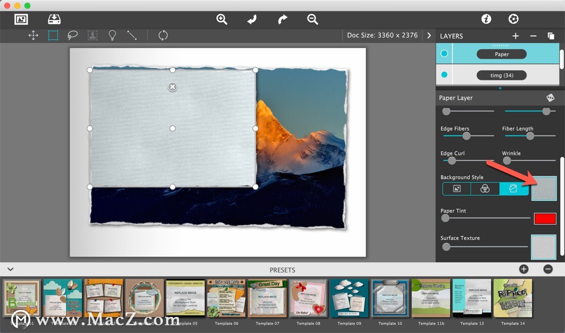Add a preset with plus button
Screen dimensions: 565x333
pyautogui.click(x=524, y=269)
